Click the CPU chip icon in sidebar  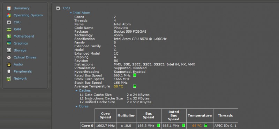pos(9,22)
